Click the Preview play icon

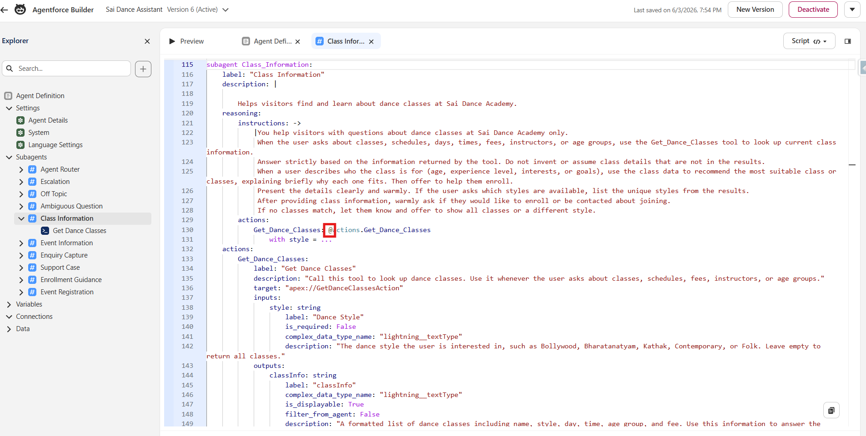pos(172,41)
